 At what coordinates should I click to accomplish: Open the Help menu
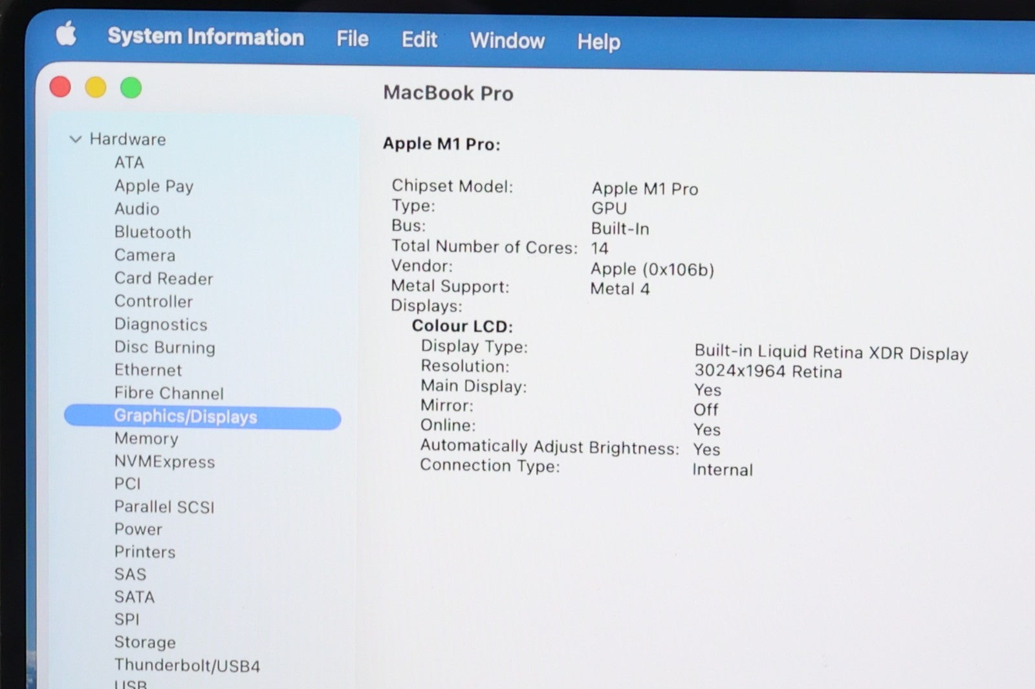click(x=598, y=42)
